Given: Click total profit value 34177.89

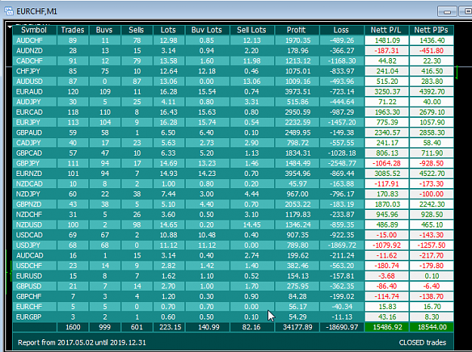Looking at the screenshot, I should (x=297, y=327).
